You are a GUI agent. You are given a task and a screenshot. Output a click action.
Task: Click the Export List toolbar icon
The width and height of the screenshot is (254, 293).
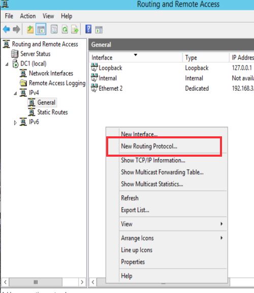tap(75, 30)
